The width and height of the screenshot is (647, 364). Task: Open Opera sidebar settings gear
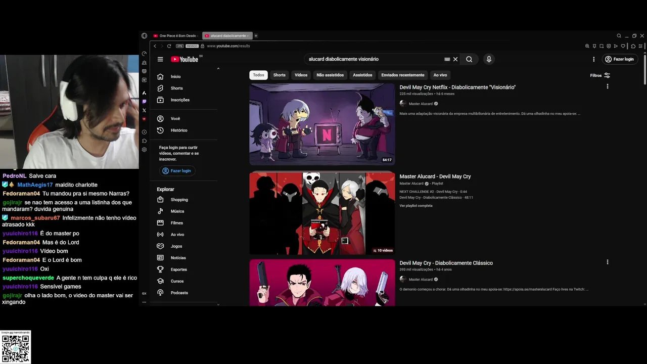145,150
